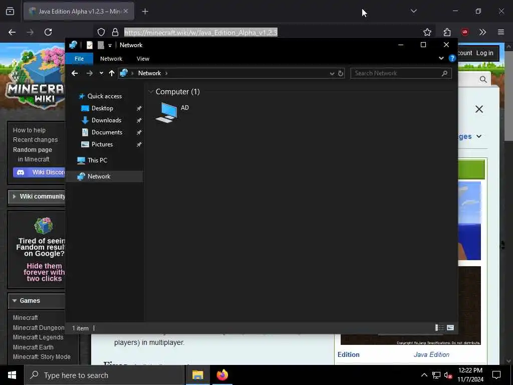Refresh the Network folder view
Image resolution: width=513 pixels, height=385 pixels.
click(x=341, y=73)
